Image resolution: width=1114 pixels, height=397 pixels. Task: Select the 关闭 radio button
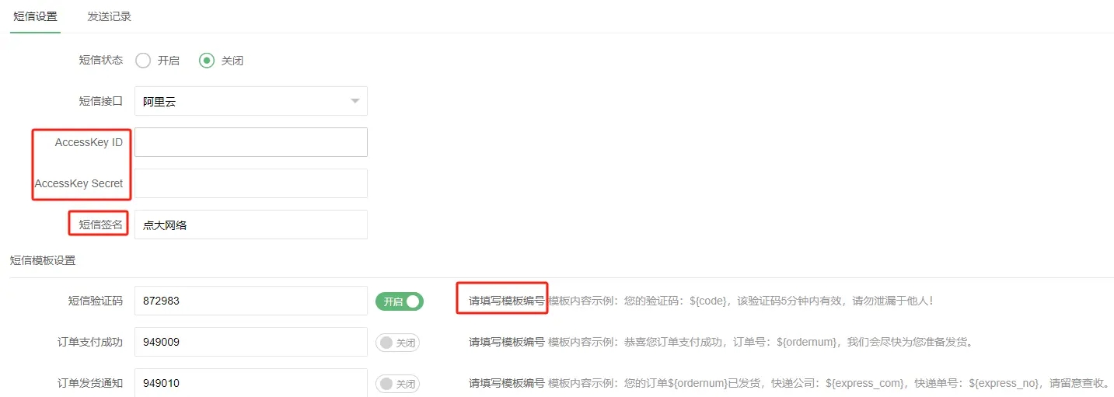[x=222, y=60]
